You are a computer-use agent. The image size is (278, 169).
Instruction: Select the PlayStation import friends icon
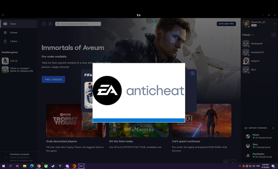(x=248, y=155)
